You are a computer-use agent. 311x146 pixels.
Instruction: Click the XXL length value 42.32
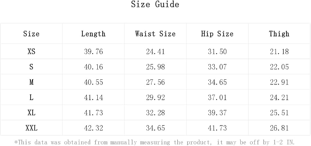pyautogui.click(x=93, y=128)
